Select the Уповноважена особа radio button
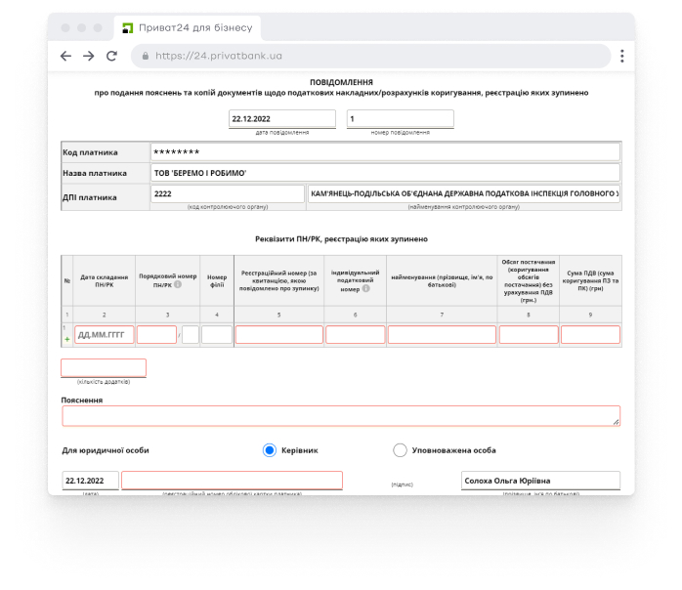This screenshot has width=682, height=590. point(400,450)
